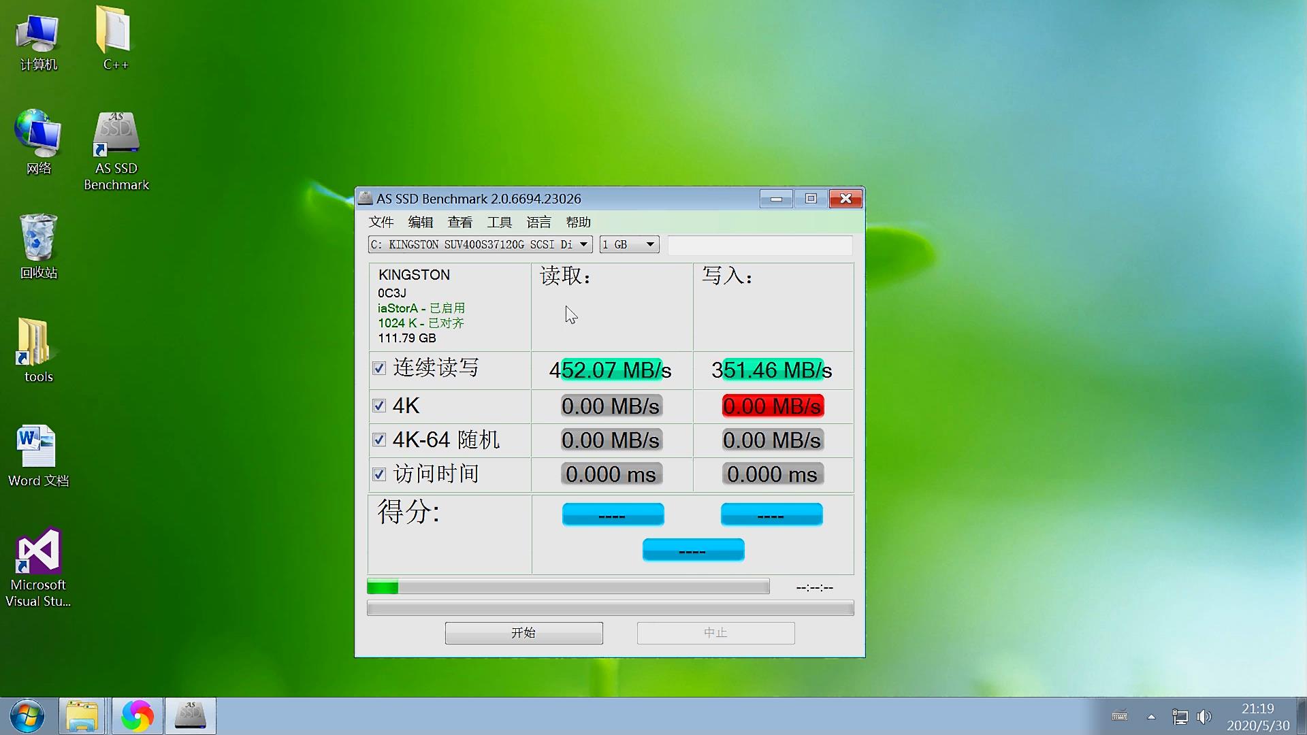Disable the 访问时间 access time test

(x=379, y=474)
